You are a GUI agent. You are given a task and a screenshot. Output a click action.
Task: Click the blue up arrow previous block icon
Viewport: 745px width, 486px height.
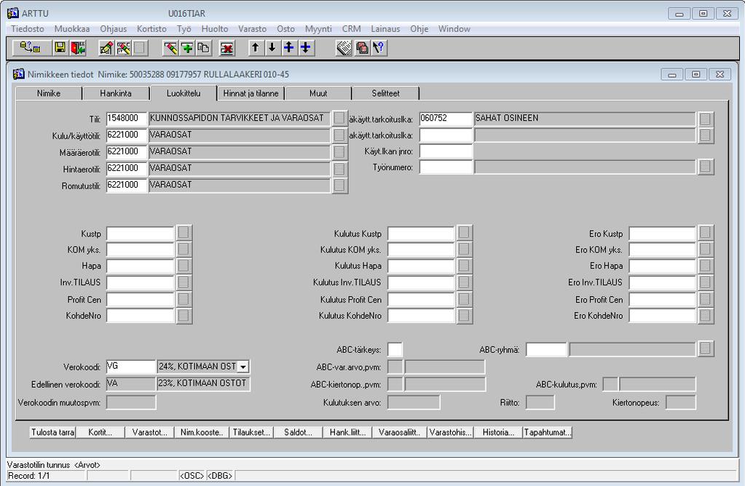pos(289,48)
